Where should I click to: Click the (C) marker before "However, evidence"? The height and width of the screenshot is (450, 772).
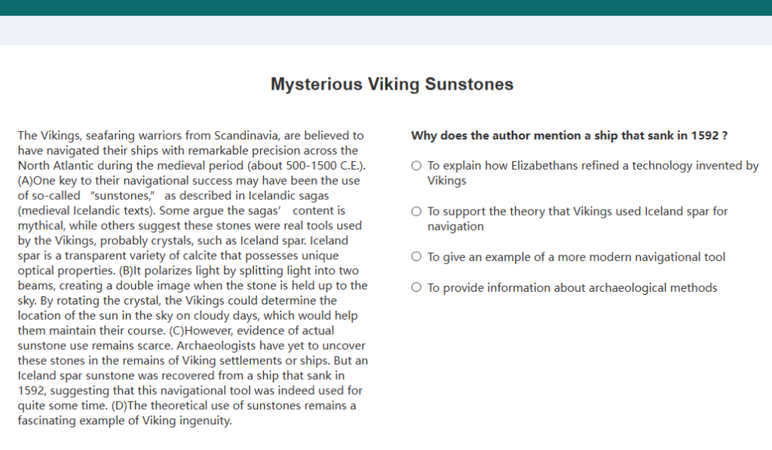point(176,331)
